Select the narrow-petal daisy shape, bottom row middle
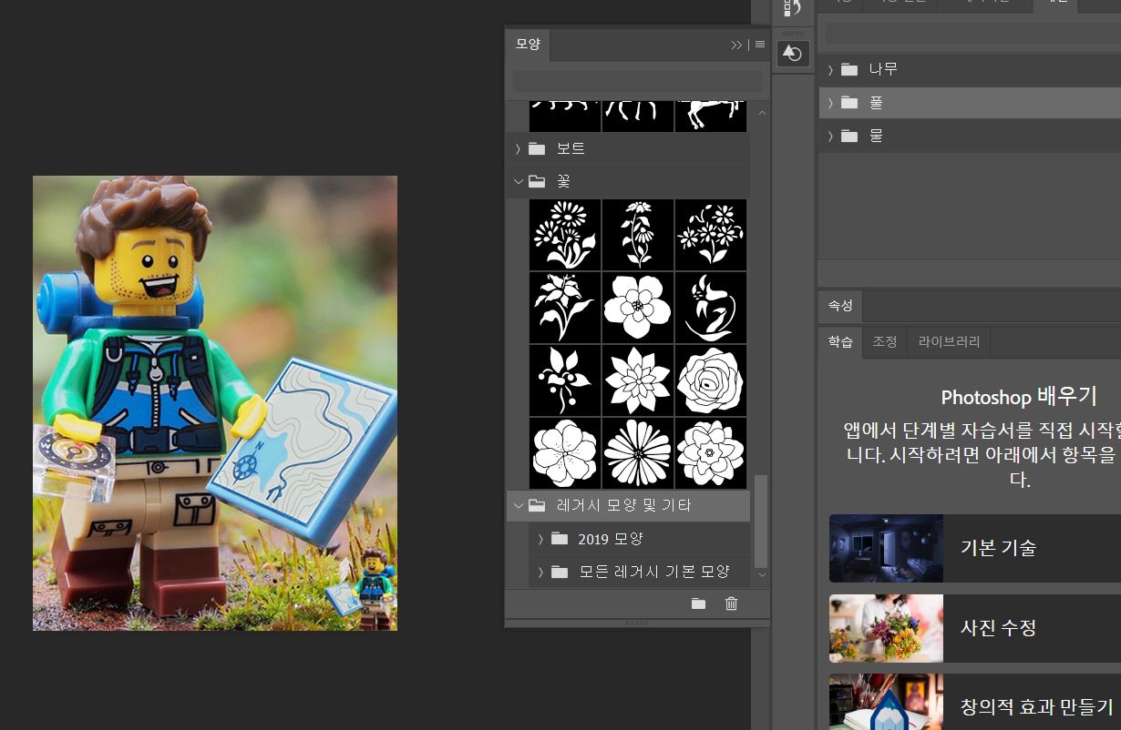 pos(638,453)
